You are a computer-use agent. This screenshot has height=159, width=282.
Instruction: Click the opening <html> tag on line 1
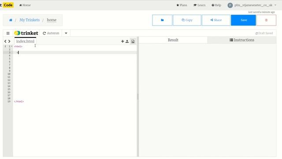pos(18,46)
